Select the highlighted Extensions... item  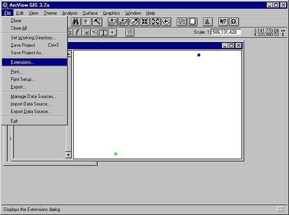pyautogui.click(x=35, y=62)
